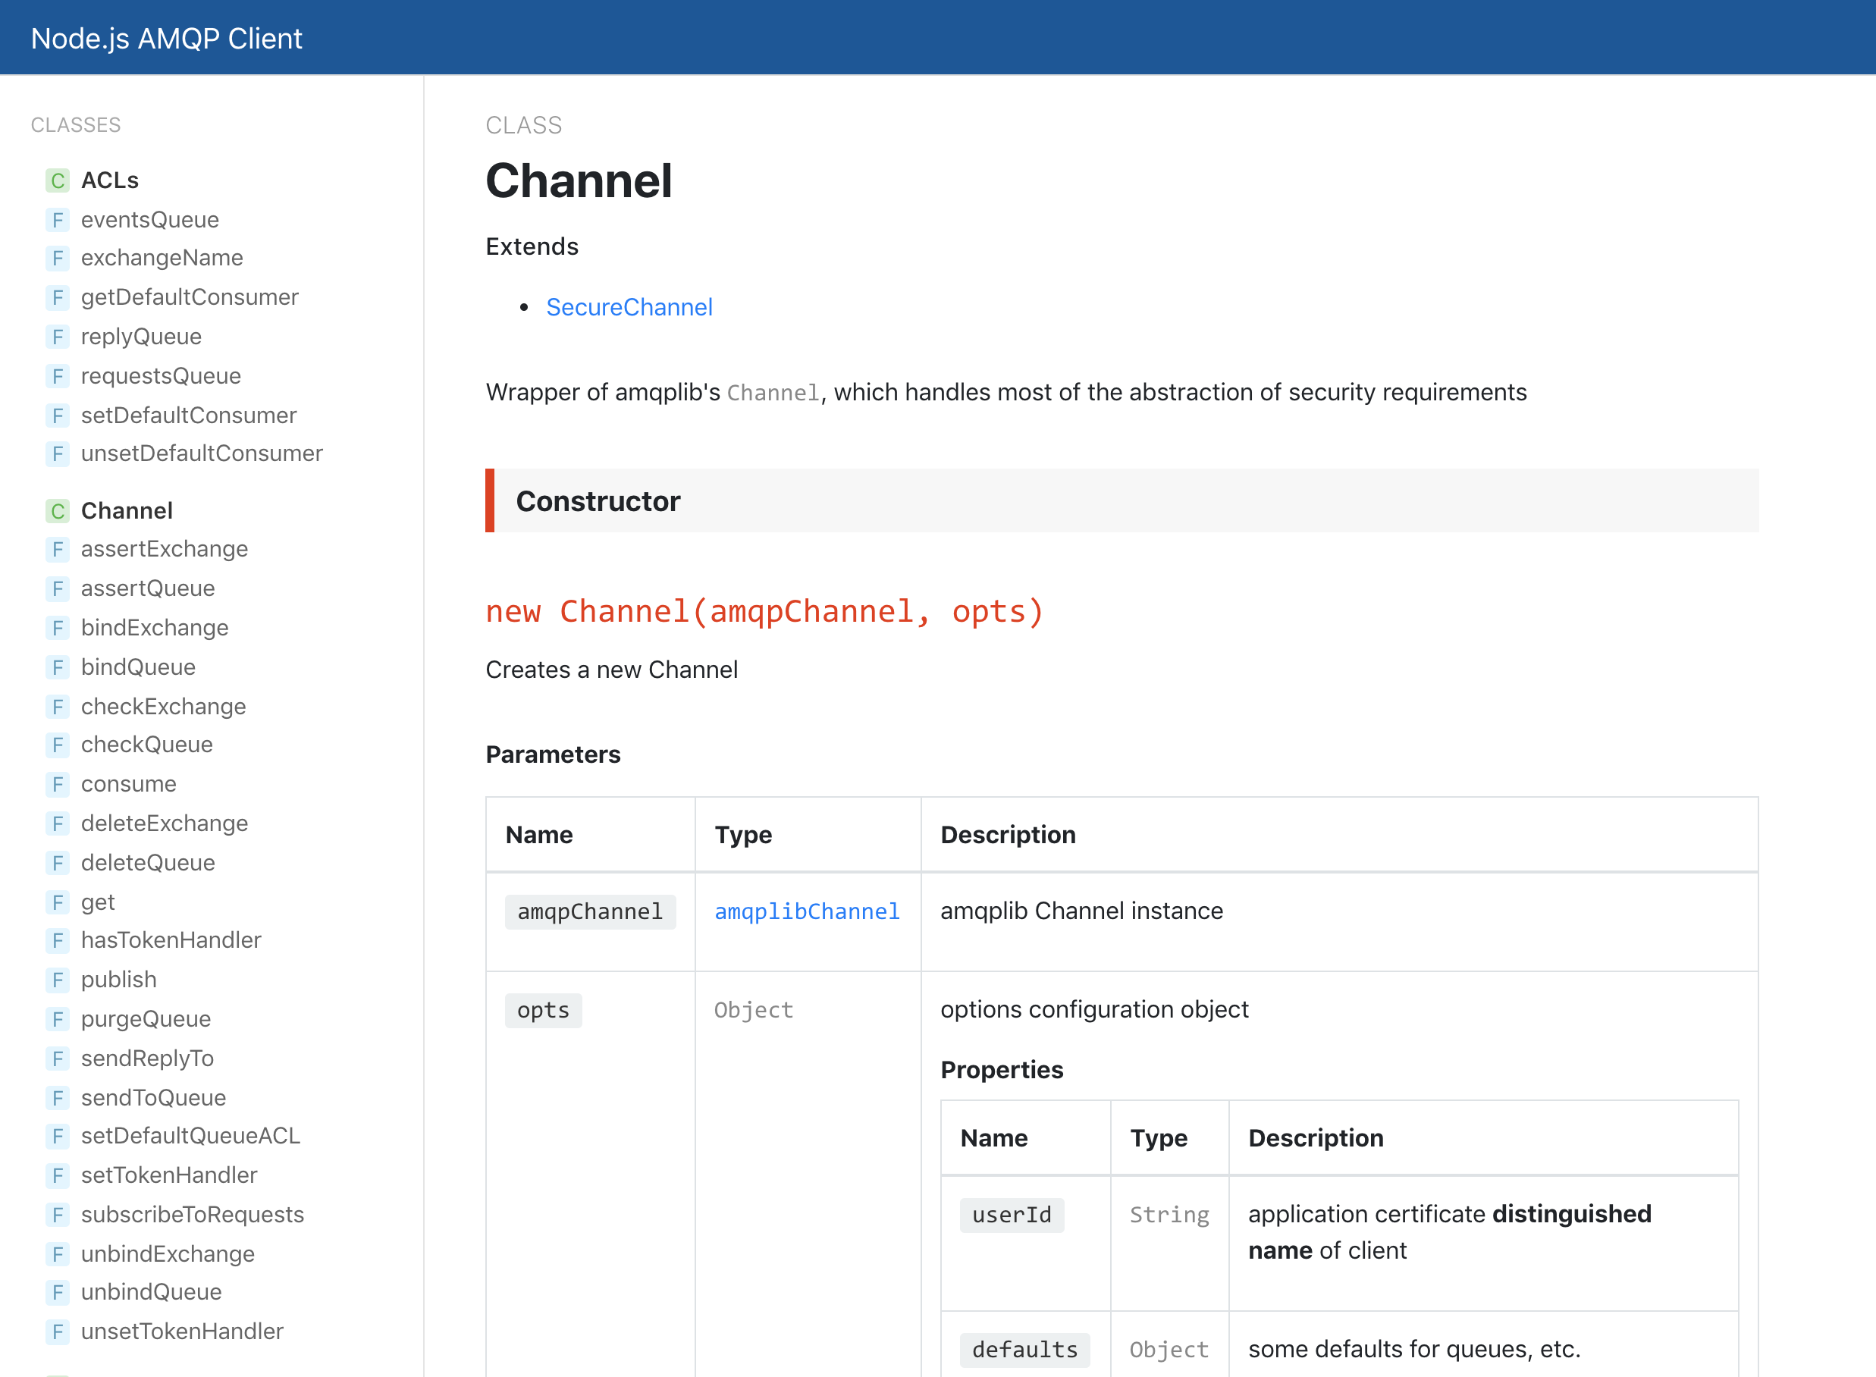Image resolution: width=1876 pixels, height=1377 pixels.
Task: Navigate to sendReplyTo
Action: (x=148, y=1059)
